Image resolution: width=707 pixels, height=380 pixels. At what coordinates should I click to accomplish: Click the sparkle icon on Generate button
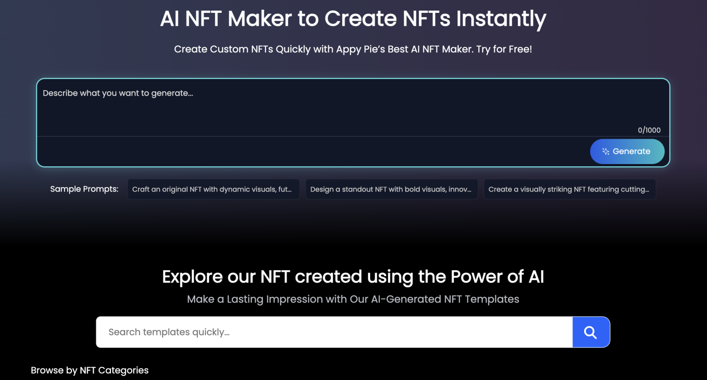tap(606, 151)
